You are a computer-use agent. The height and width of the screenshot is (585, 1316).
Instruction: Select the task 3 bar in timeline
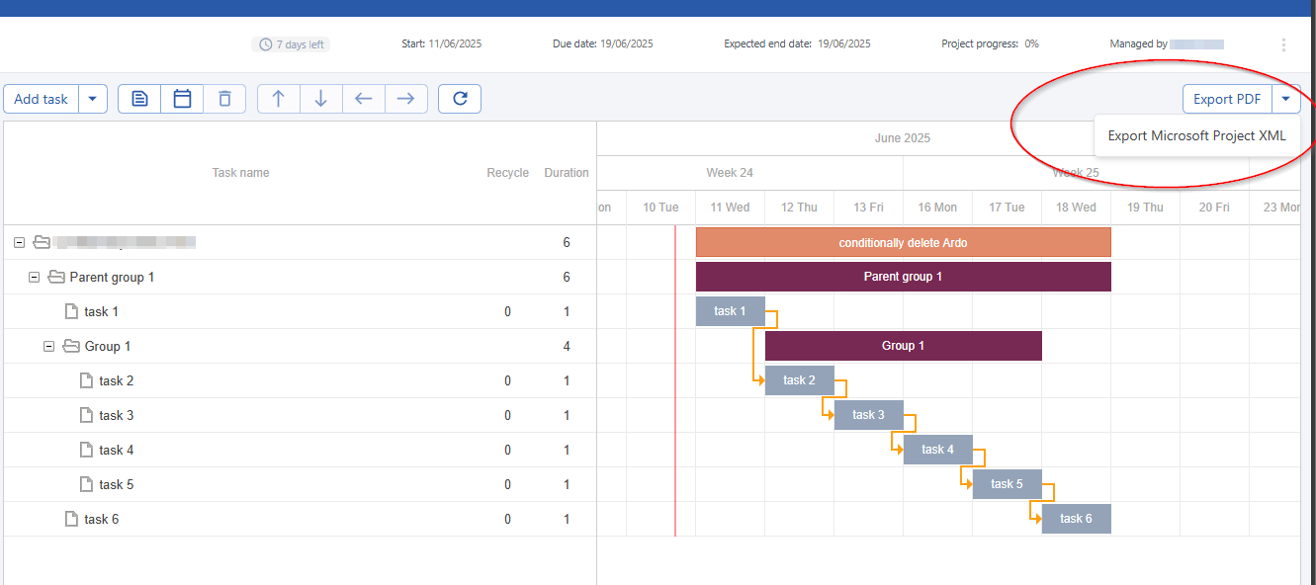[868, 415]
